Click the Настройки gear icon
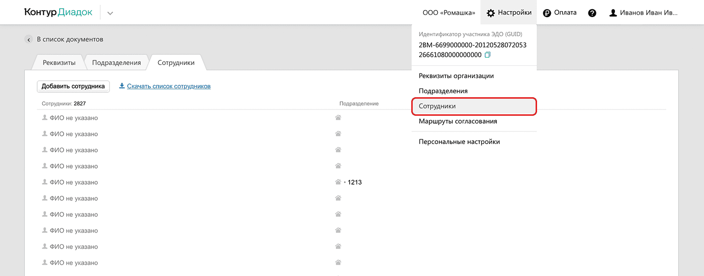Viewport: 704px width, 276px height. pos(491,13)
